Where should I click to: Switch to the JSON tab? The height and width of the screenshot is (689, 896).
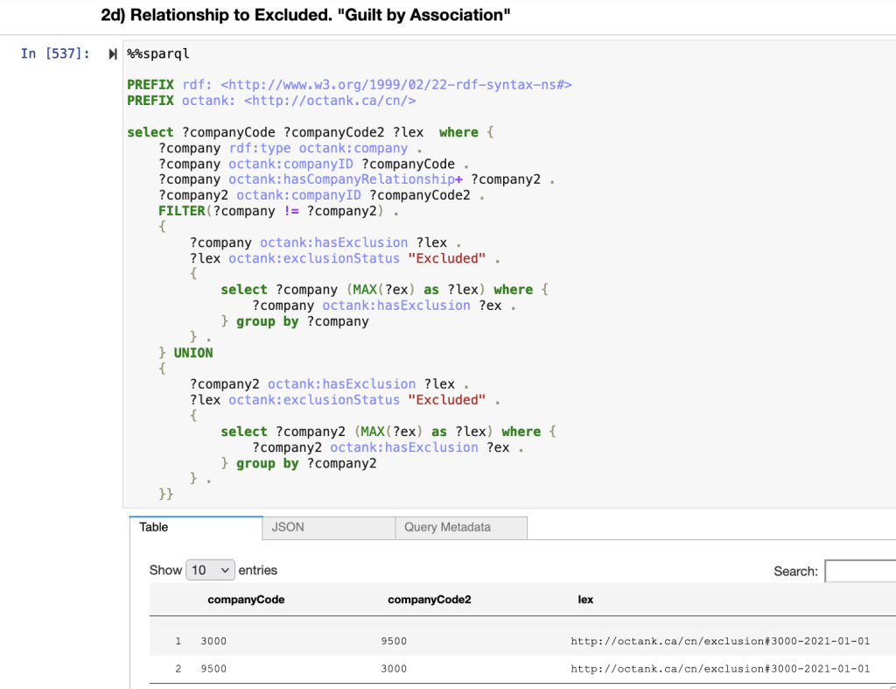[x=288, y=528]
